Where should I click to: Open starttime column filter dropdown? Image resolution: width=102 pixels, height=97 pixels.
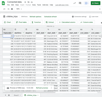[23, 33]
